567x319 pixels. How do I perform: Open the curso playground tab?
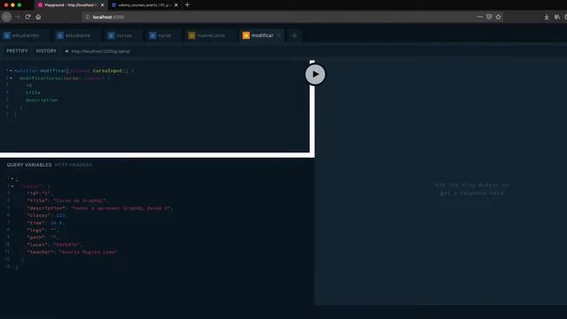click(x=160, y=35)
